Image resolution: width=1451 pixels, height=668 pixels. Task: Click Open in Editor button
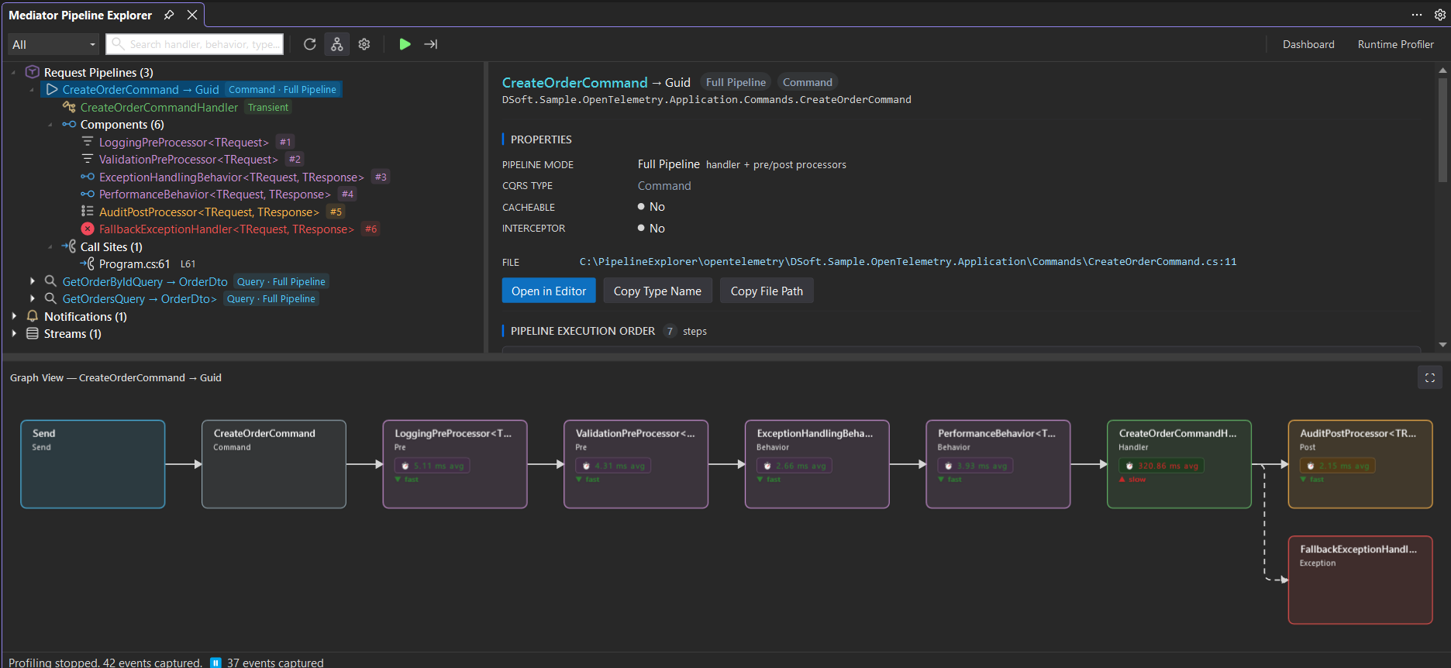pos(549,291)
